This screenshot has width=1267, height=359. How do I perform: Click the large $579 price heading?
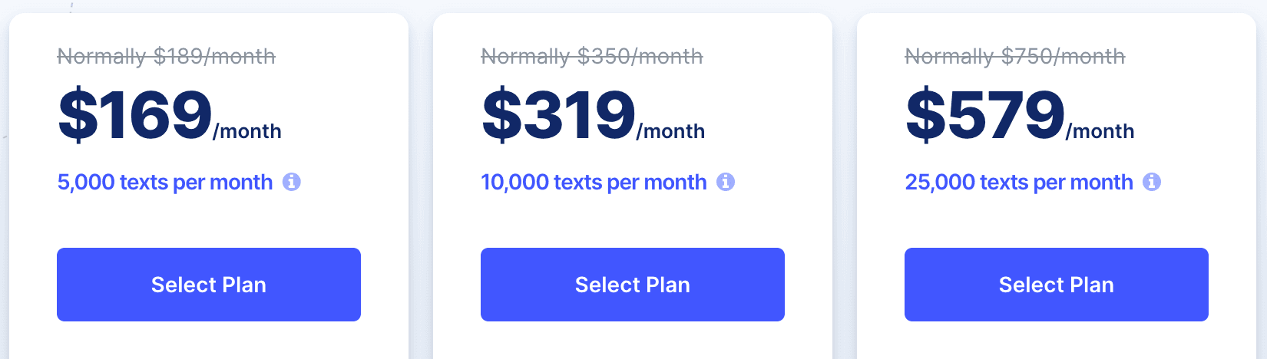pos(985,115)
